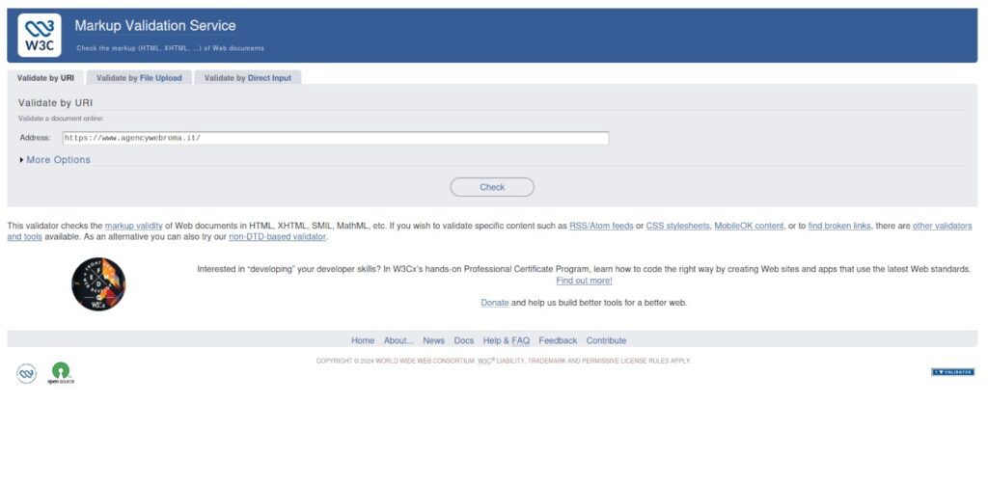Open the RSS/Atom feeds link

[601, 226]
